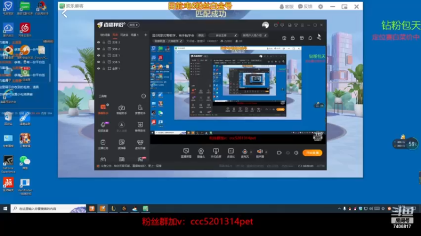
Task: Mute the 扬声器 speaker icon
Action: [259, 153]
